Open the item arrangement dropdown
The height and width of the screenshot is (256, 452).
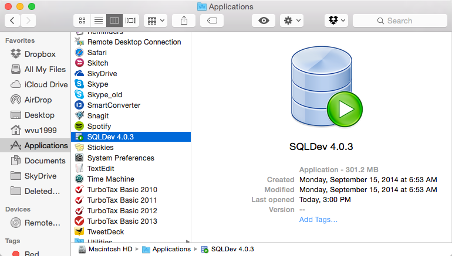click(156, 21)
